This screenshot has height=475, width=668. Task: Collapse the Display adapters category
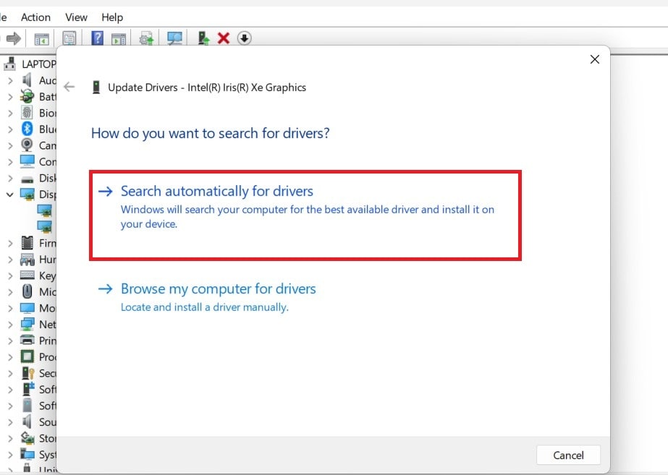(x=10, y=194)
